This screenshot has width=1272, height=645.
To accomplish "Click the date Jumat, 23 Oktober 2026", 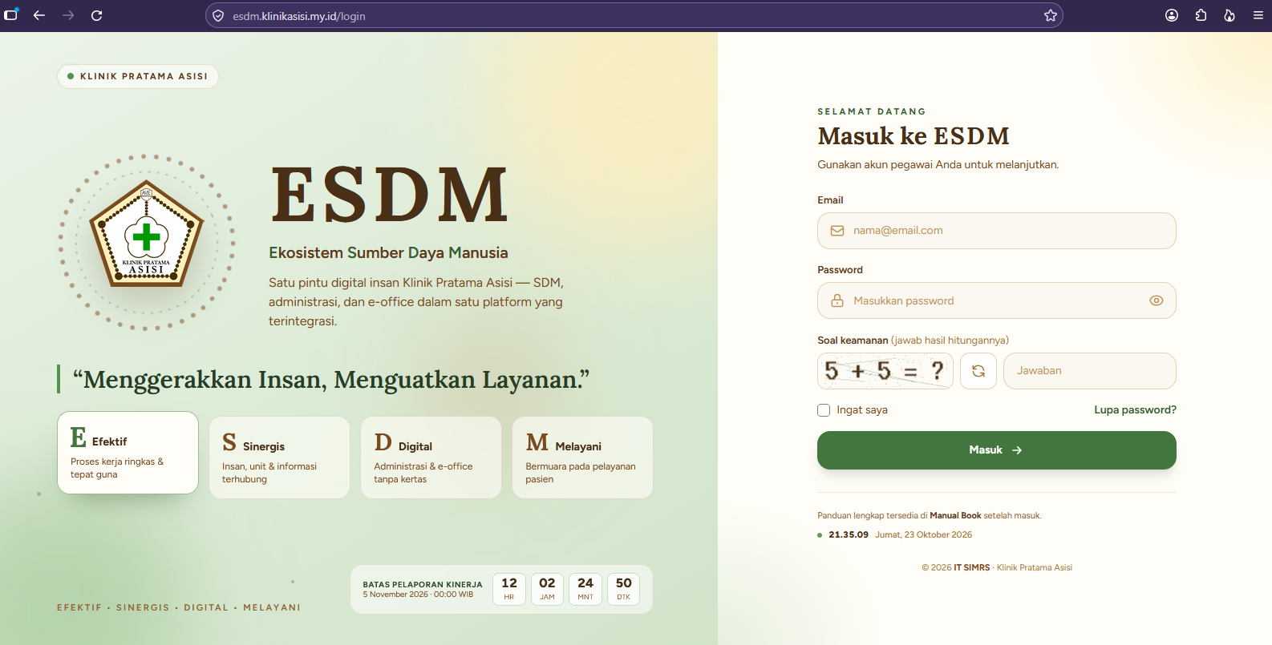I will coord(924,534).
